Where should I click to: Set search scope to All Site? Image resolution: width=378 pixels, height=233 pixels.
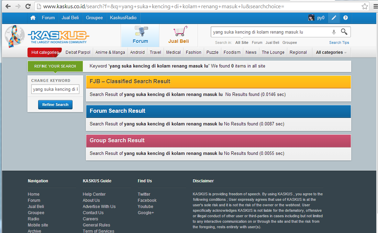coord(242,42)
